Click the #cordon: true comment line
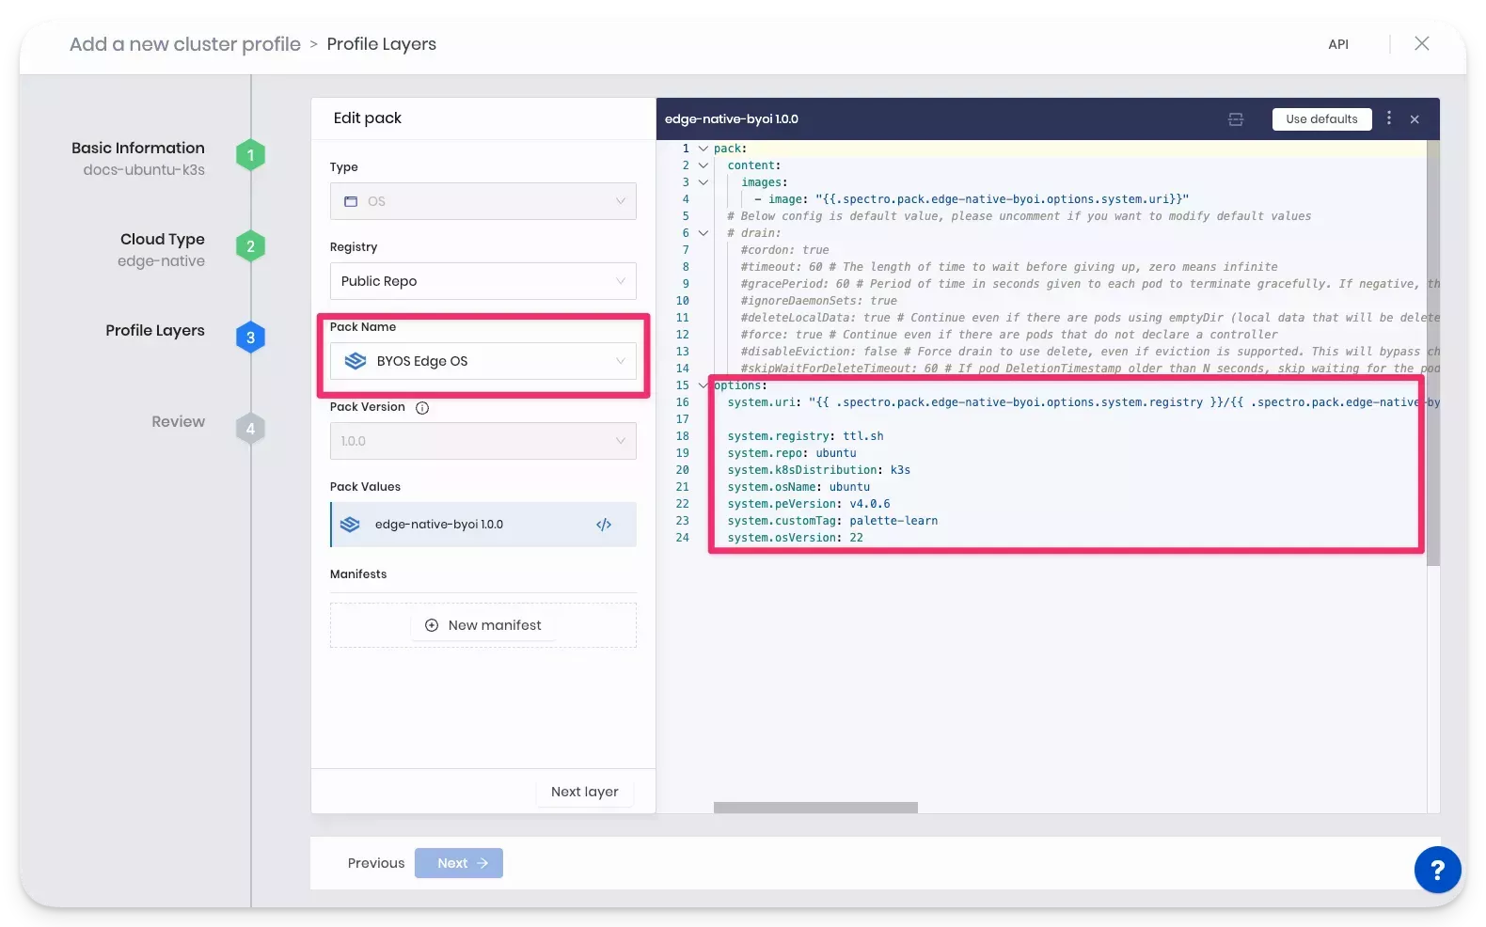Viewport: 1486px width, 927px height. click(785, 250)
